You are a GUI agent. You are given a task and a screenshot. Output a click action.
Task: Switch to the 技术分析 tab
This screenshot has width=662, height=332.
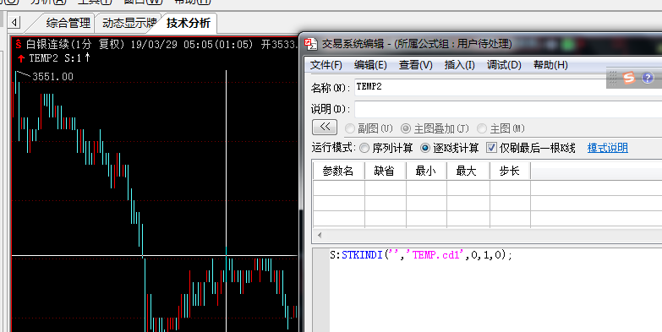(x=189, y=23)
